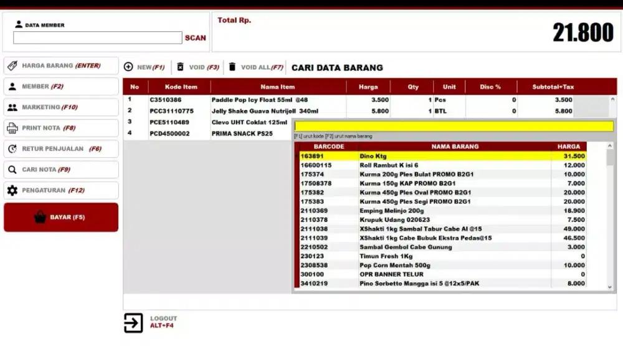Click cart Qty cell for Jelly Shake
Image resolution: width=623 pixels, height=346 pixels.
coord(412,111)
